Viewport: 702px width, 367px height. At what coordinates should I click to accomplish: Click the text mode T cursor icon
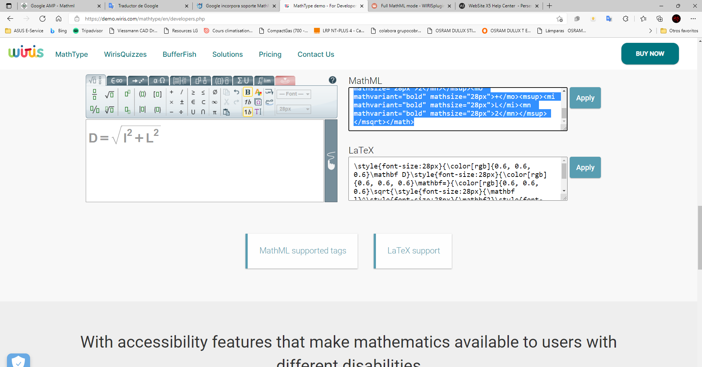click(x=258, y=112)
